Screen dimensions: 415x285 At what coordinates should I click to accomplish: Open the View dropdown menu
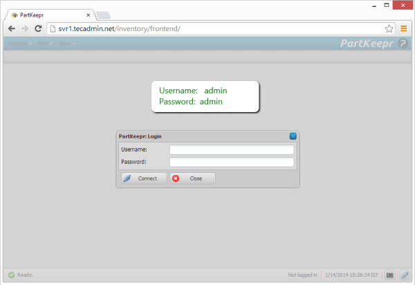click(x=67, y=44)
